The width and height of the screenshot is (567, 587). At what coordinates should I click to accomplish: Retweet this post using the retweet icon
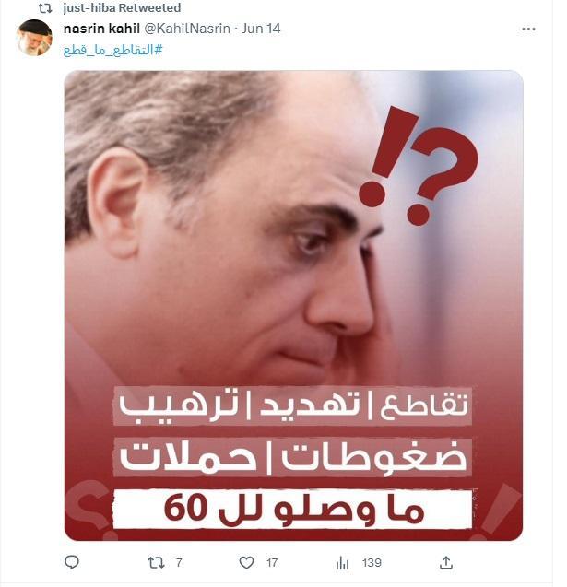pyautogui.click(x=156, y=563)
